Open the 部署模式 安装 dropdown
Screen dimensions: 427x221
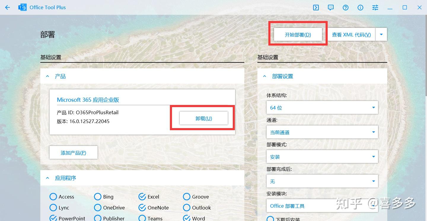point(322,157)
